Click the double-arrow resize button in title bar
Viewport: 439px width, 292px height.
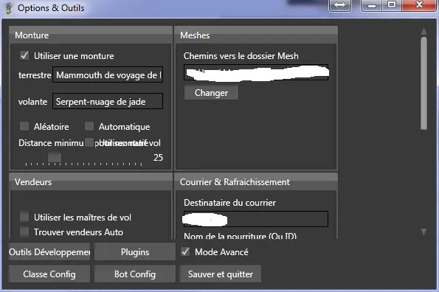coord(340,5)
